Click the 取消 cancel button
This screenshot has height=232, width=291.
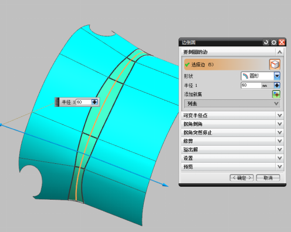coord(268,178)
